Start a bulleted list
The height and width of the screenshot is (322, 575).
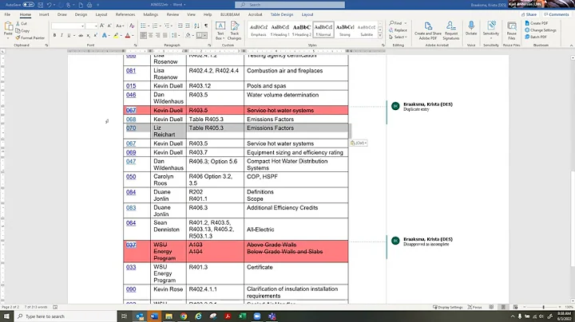(x=143, y=26)
